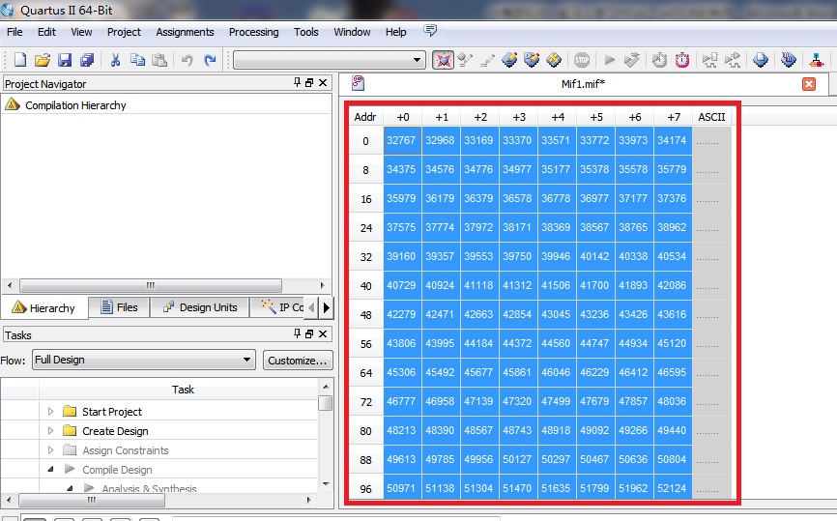Switch to the Files tab
837x521 pixels.
click(120, 307)
